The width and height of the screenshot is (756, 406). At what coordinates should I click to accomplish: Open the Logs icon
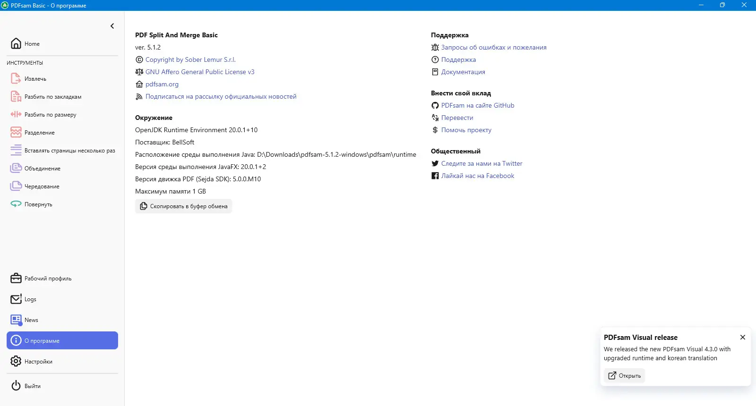16,299
